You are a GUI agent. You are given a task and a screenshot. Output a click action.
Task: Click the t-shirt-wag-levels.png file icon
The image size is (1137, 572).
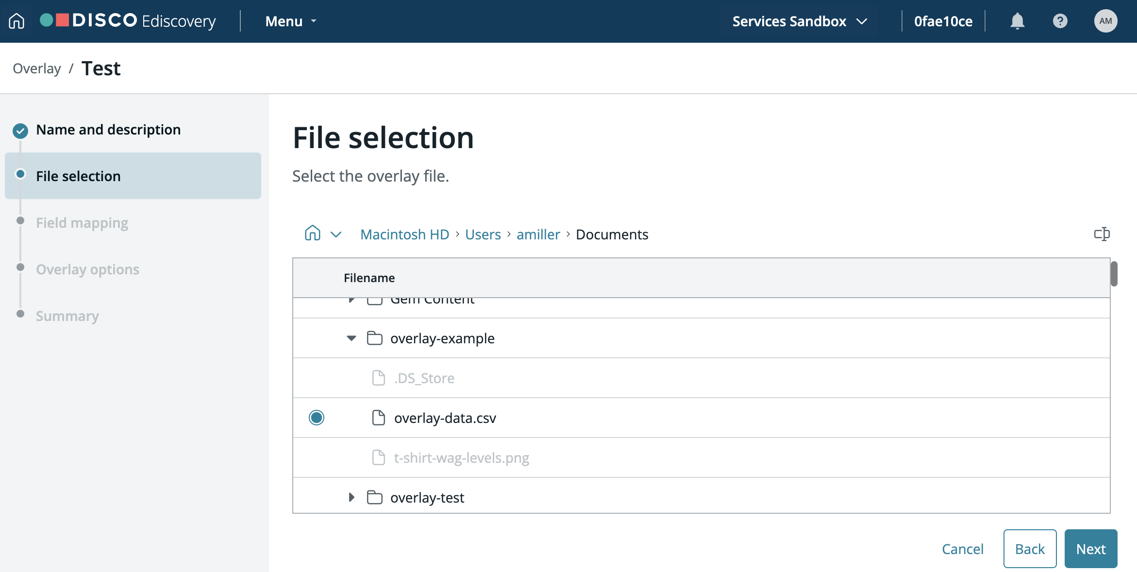378,457
